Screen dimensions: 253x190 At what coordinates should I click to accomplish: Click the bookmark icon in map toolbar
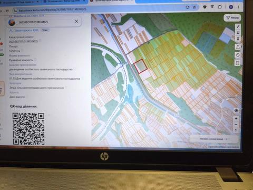pos(238,63)
